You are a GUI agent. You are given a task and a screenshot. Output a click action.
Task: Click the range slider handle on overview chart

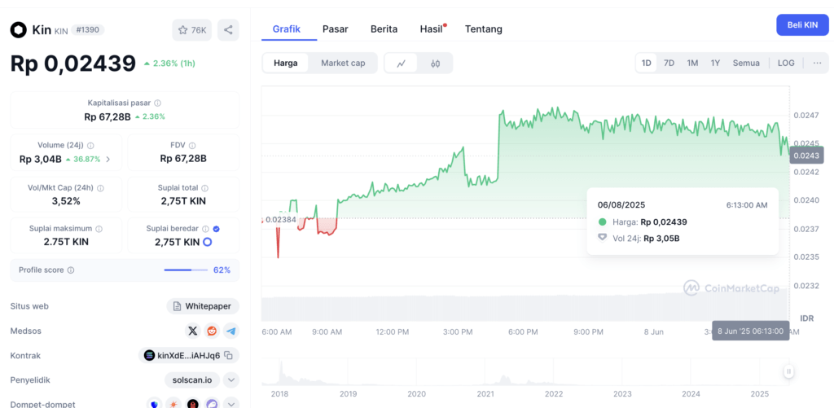pos(789,371)
